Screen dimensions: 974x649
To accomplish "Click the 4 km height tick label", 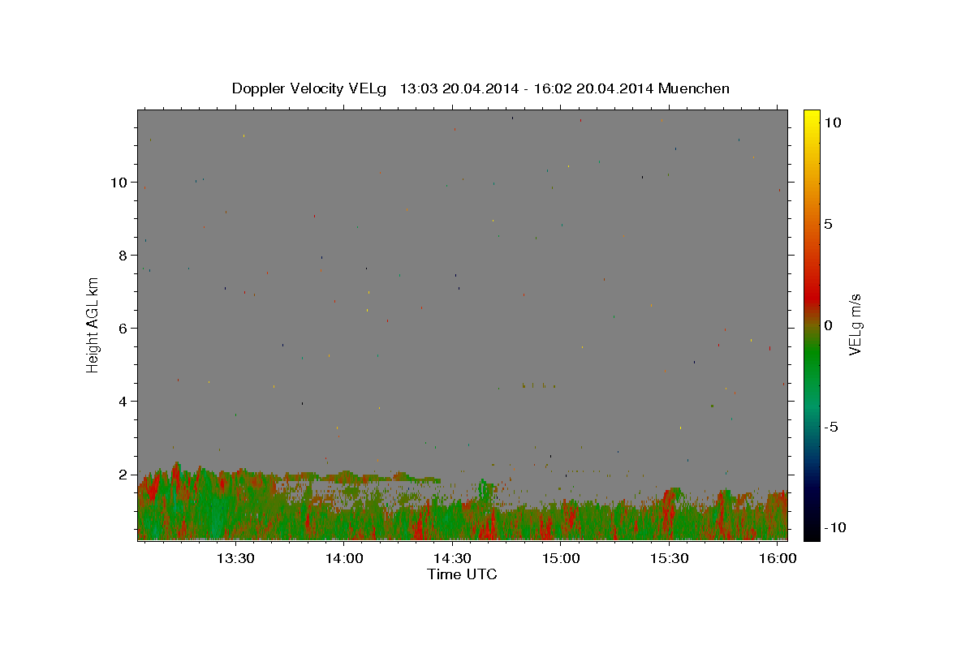I will [123, 402].
